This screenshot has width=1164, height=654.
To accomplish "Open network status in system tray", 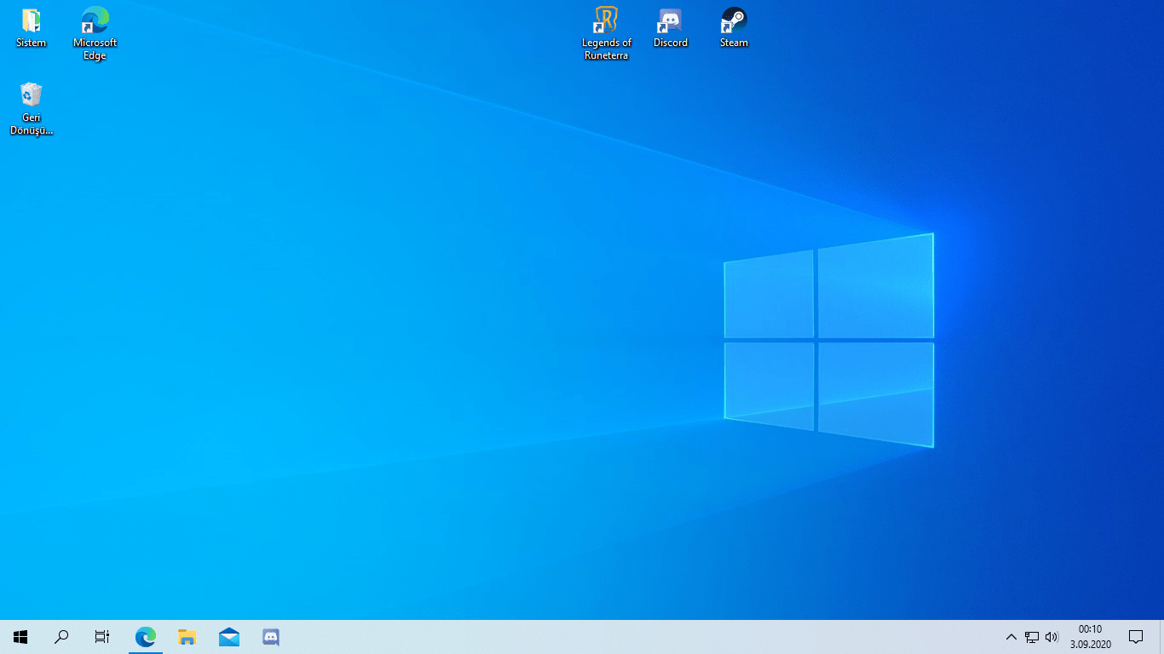I will click(x=1032, y=637).
